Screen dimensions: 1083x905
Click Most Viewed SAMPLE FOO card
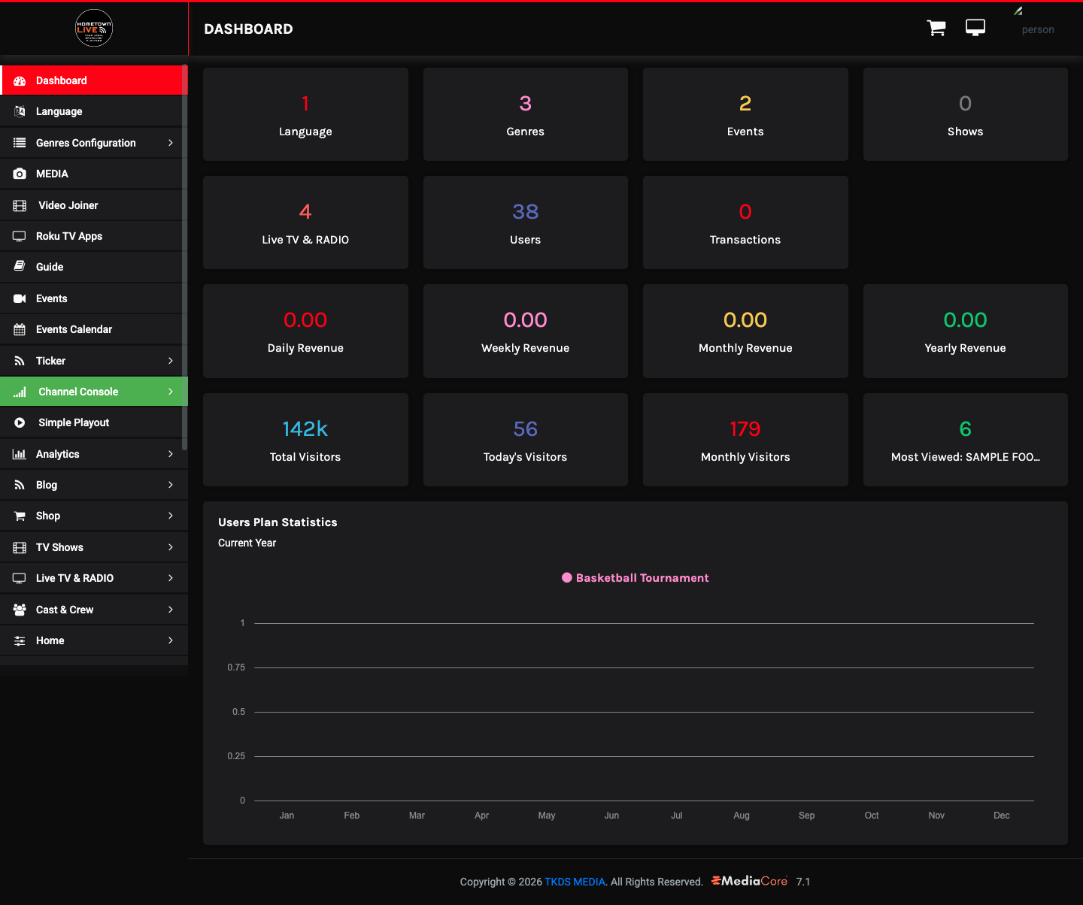(965, 440)
